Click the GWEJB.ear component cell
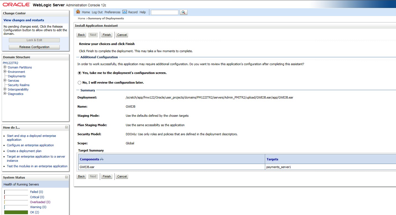The width and height of the screenshot is (396, 215). [x=171, y=167]
